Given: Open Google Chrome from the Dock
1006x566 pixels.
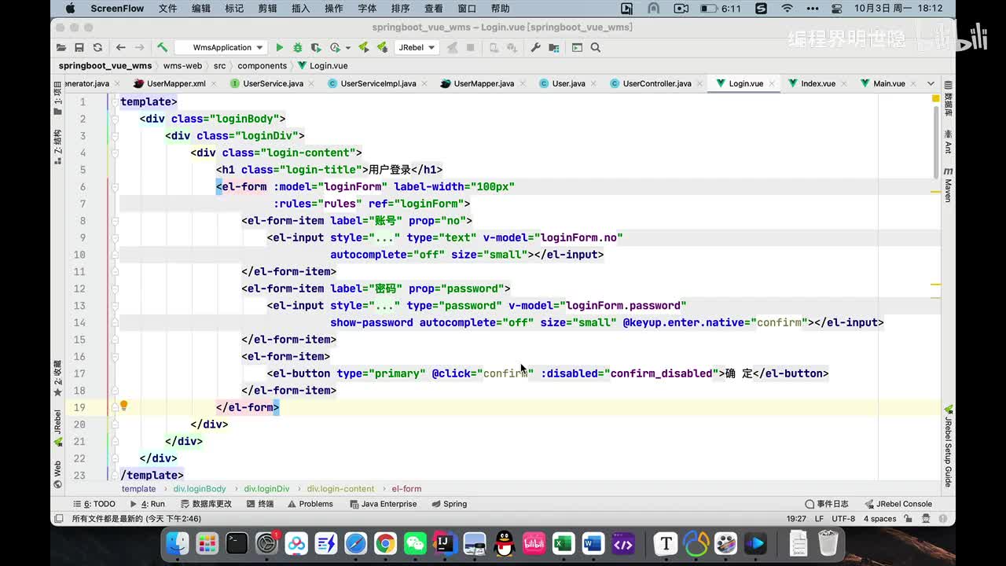Looking at the screenshot, I should [x=385, y=543].
